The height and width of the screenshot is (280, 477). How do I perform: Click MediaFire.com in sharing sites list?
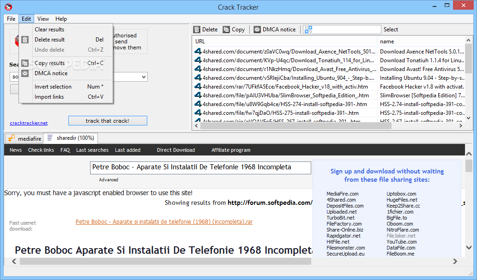[343, 194]
